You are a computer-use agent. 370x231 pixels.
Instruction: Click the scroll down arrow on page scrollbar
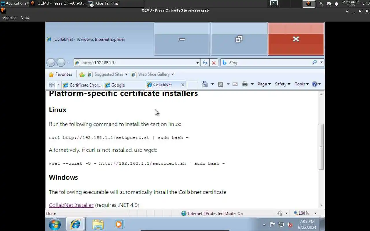tap(321, 205)
